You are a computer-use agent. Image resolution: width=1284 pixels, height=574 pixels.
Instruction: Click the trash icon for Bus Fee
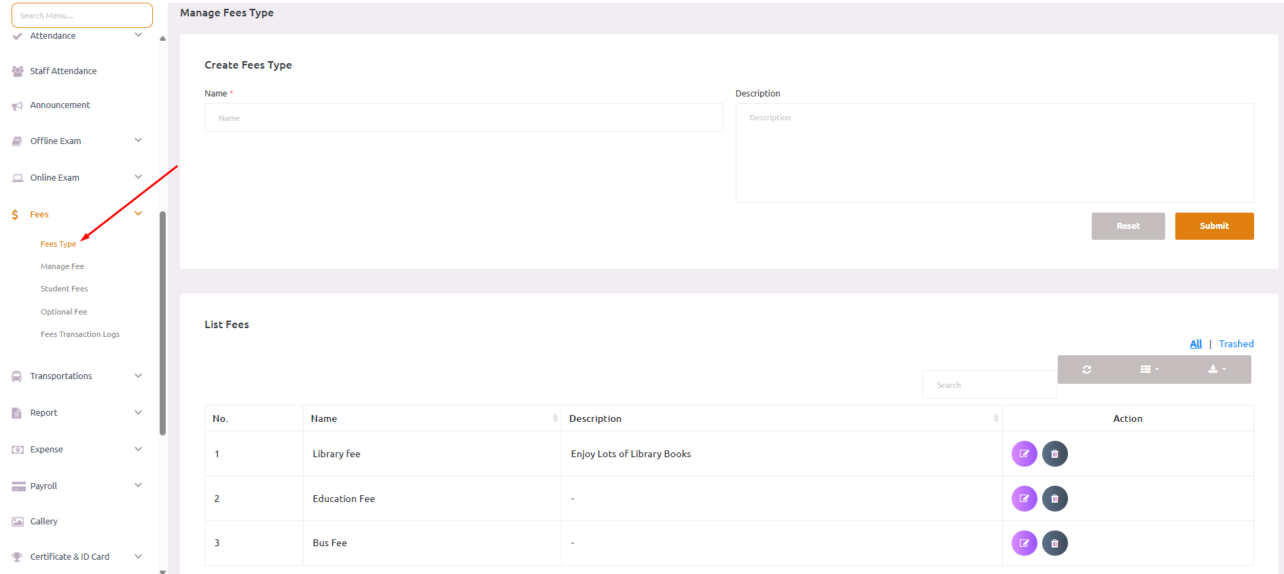1054,543
